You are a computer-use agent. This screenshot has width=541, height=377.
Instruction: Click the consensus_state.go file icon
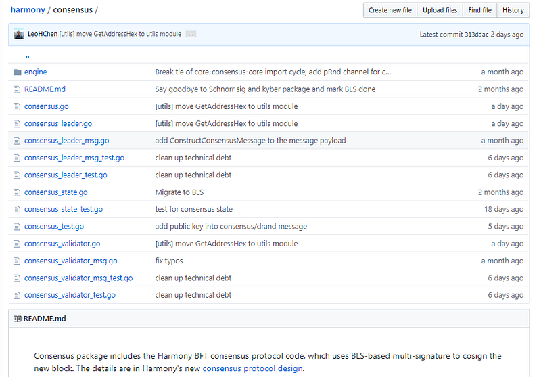(x=18, y=192)
